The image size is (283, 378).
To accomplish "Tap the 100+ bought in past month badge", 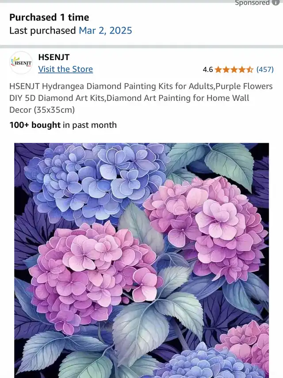I will coord(63,125).
